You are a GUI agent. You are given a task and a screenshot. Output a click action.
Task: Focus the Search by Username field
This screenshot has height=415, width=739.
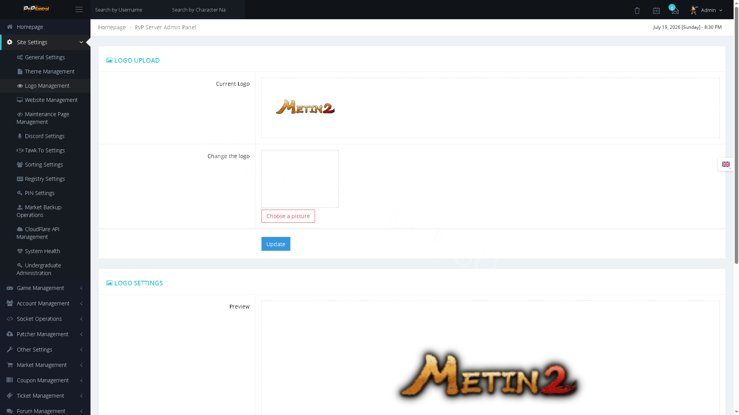(x=129, y=10)
